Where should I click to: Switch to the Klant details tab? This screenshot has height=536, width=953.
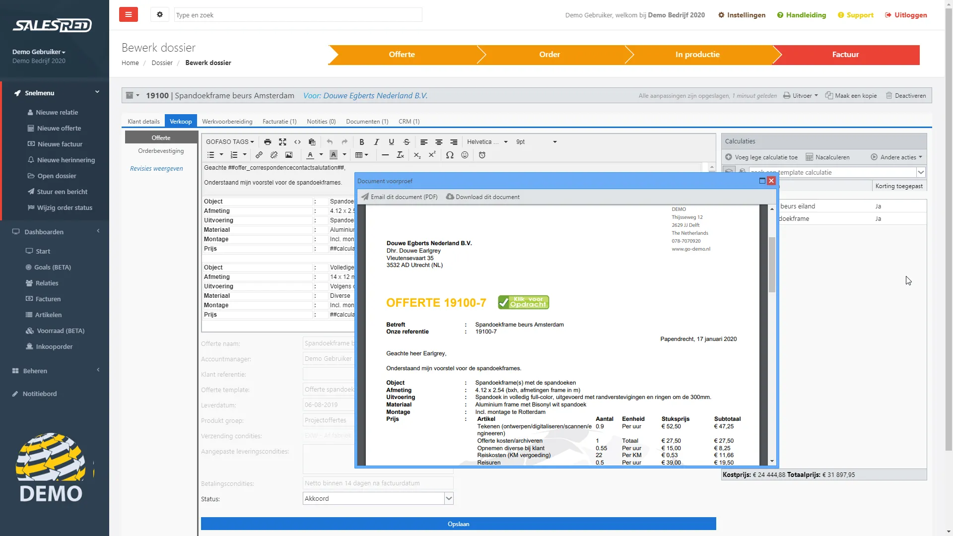(x=143, y=122)
